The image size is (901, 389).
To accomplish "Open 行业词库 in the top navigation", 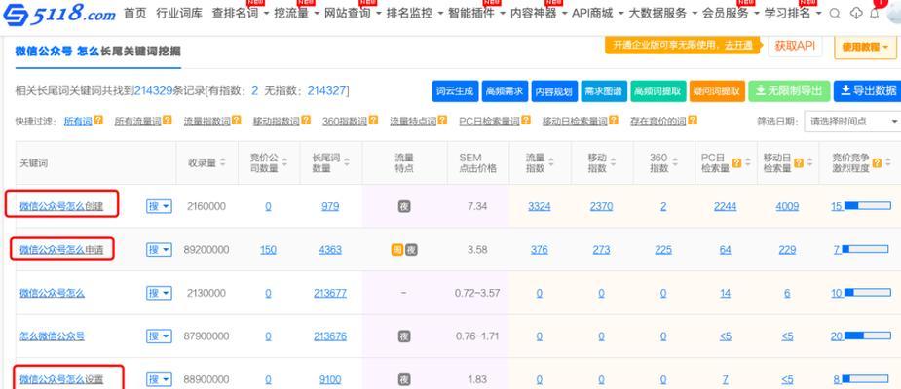I will coord(179,14).
